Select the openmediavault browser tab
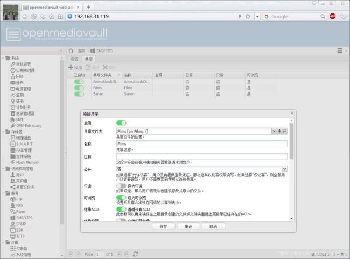 point(52,7)
